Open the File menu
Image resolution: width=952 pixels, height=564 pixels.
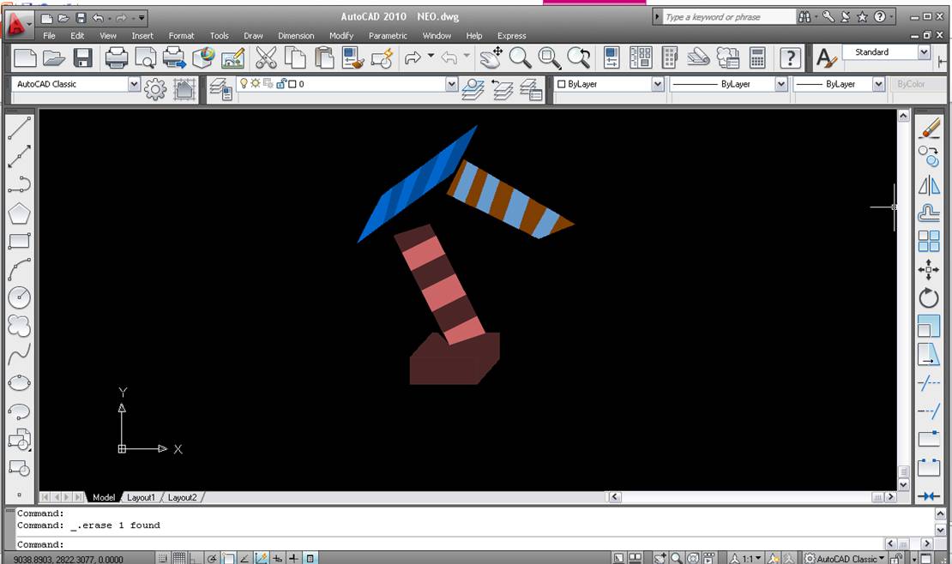click(x=49, y=36)
